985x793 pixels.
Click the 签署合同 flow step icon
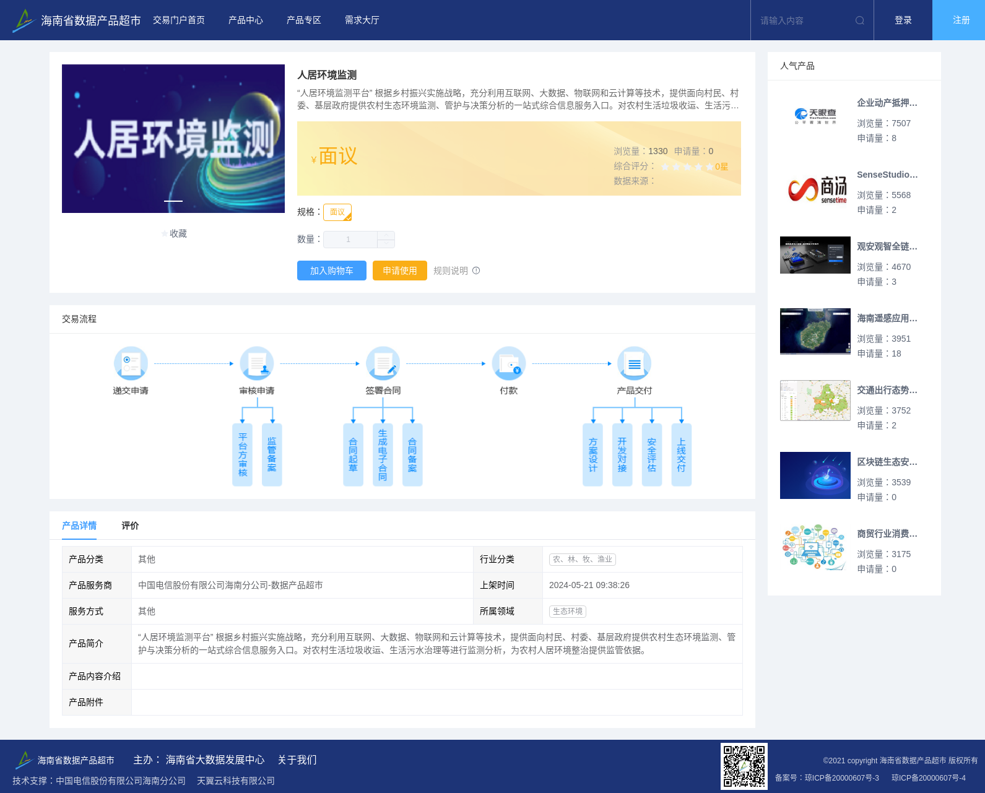coord(383,363)
